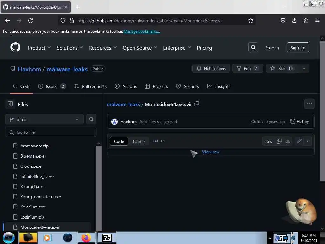Open Kolesium.exe in the file tree

(x=33, y=207)
